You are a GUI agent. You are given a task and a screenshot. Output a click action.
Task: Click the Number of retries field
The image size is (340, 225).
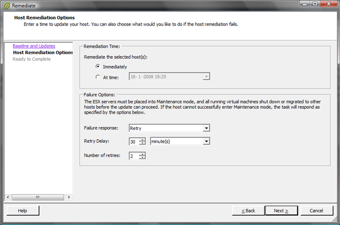coord(133,155)
